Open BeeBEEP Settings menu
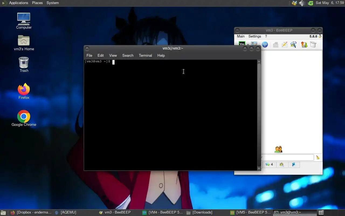The height and width of the screenshot is (216, 345). (255, 36)
